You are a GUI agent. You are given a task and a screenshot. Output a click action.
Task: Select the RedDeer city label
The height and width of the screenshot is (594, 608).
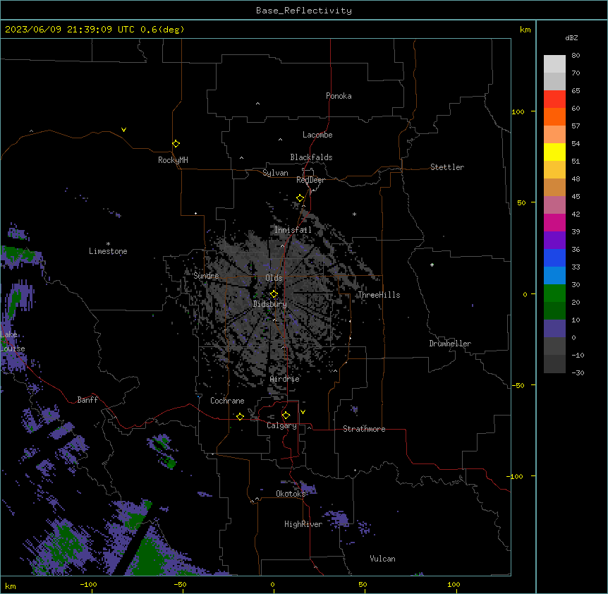(310, 180)
